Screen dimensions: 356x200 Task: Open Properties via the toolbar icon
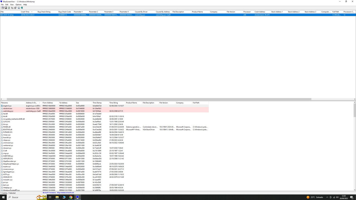[x=15, y=8]
